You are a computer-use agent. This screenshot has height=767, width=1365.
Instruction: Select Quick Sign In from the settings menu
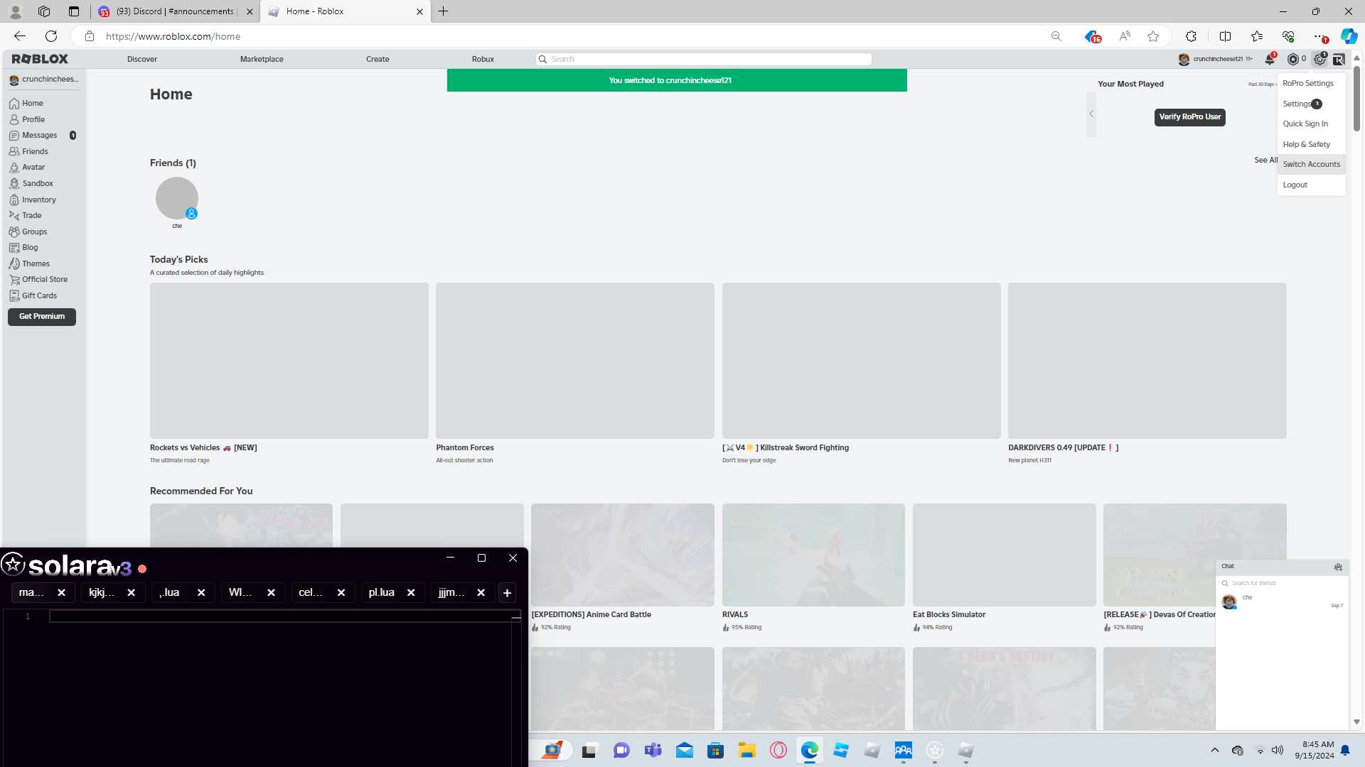[x=1311, y=124]
